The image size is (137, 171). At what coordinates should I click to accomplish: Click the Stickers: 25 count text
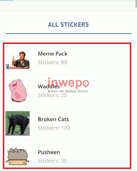pos(52,95)
